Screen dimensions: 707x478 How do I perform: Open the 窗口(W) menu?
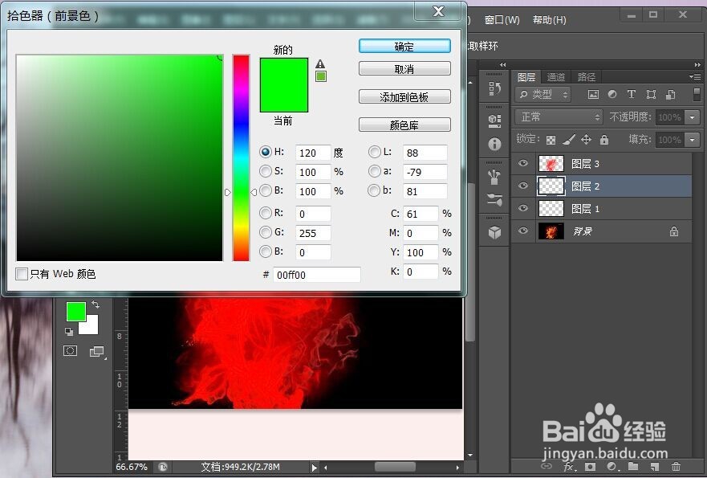502,20
